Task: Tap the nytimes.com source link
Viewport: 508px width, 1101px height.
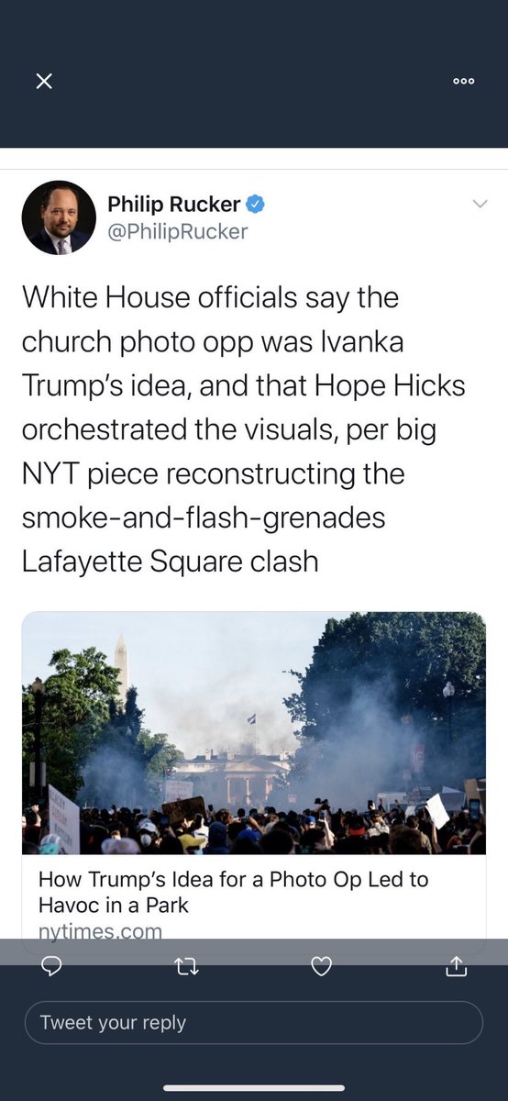Action: (x=100, y=930)
